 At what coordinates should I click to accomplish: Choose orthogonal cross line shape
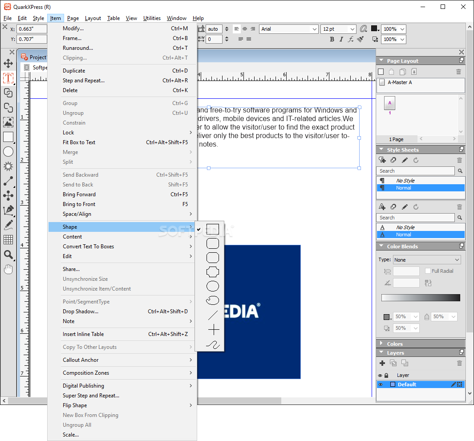(214, 329)
